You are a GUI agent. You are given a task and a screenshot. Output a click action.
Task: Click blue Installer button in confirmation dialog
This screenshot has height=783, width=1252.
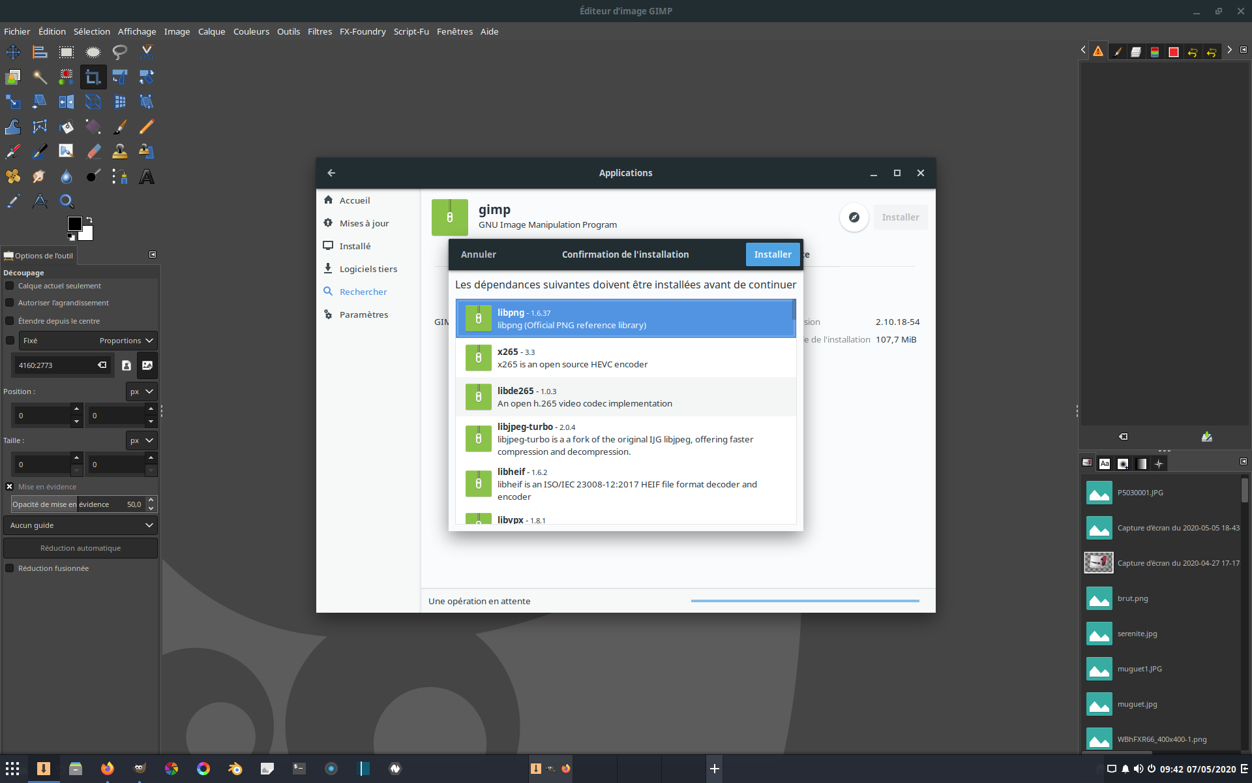[x=772, y=254]
